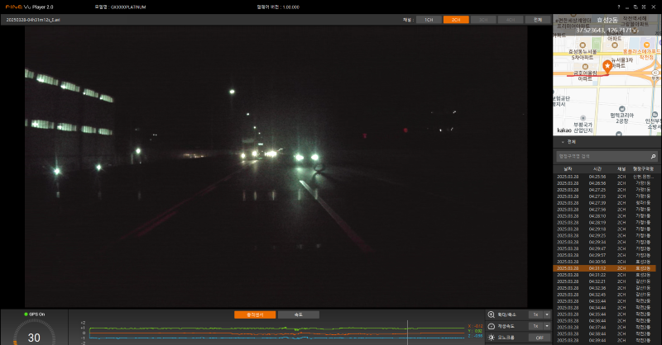Click the orange star marker on the map

607,66
